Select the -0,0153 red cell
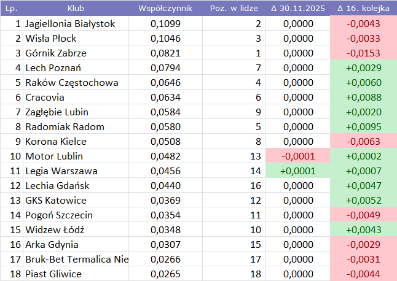The height and width of the screenshot is (281, 397). [x=363, y=53]
